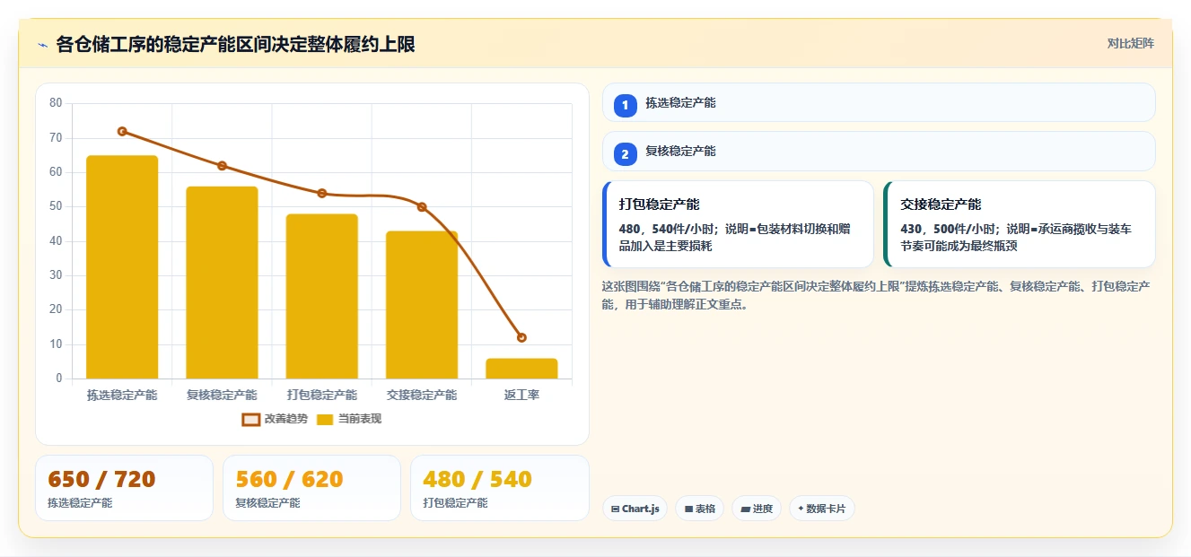
Task: Click the 交接稳定产能 bar in chart
Action: tap(422, 305)
